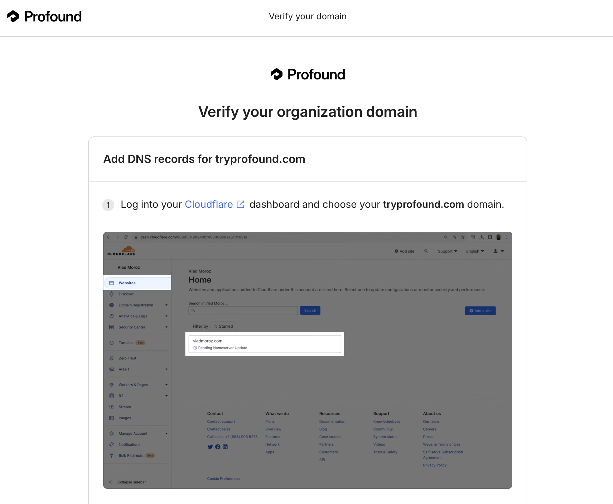Click the blue Search button in the screenshot
613x504 pixels.
[x=310, y=311]
